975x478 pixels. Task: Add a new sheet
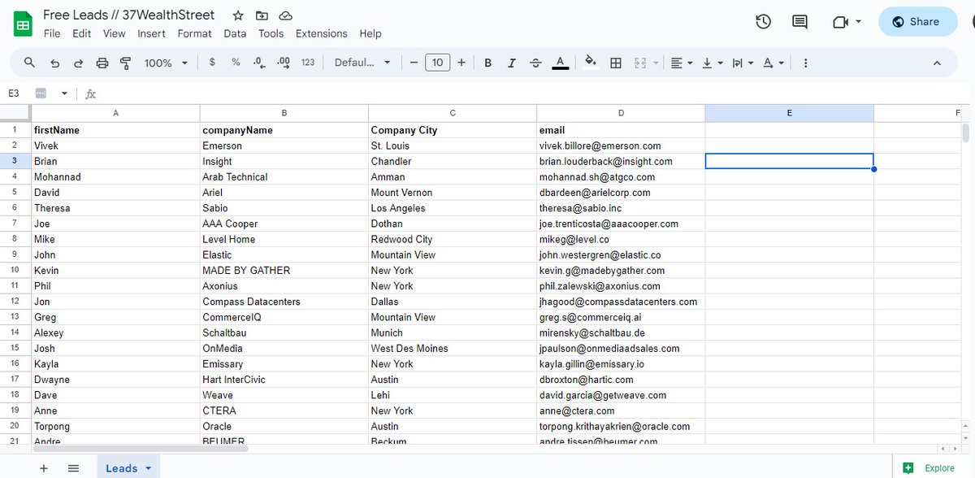coord(44,467)
